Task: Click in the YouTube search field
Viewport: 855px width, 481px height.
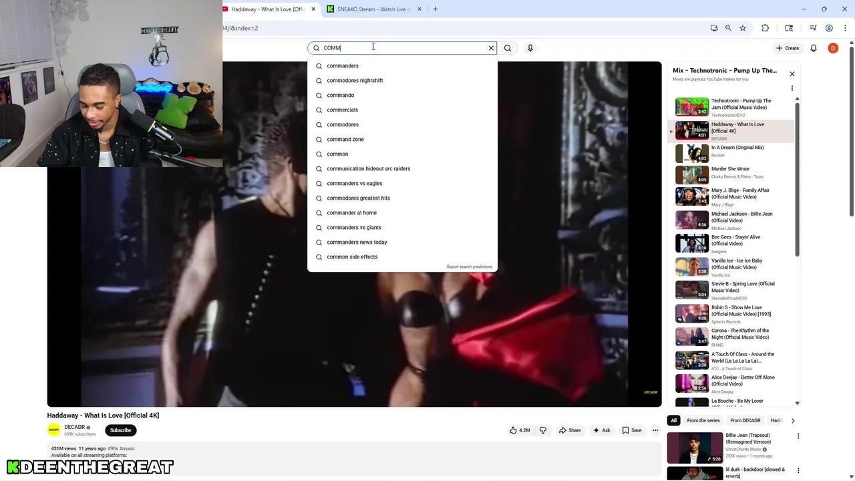Action: (x=401, y=48)
